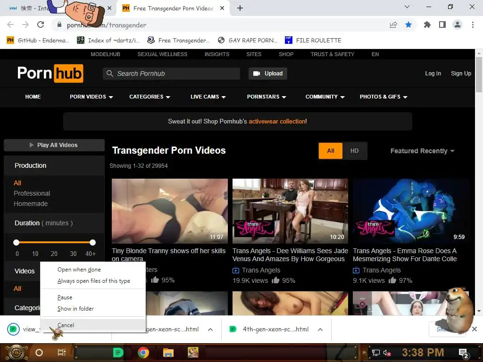Open the Windows Start button
Image resolution: width=483 pixels, height=362 pixels.
click(x=17, y=353)
